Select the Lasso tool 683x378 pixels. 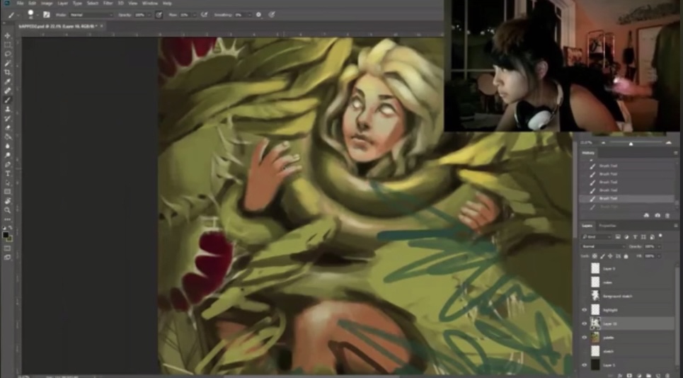click(8, 54)
